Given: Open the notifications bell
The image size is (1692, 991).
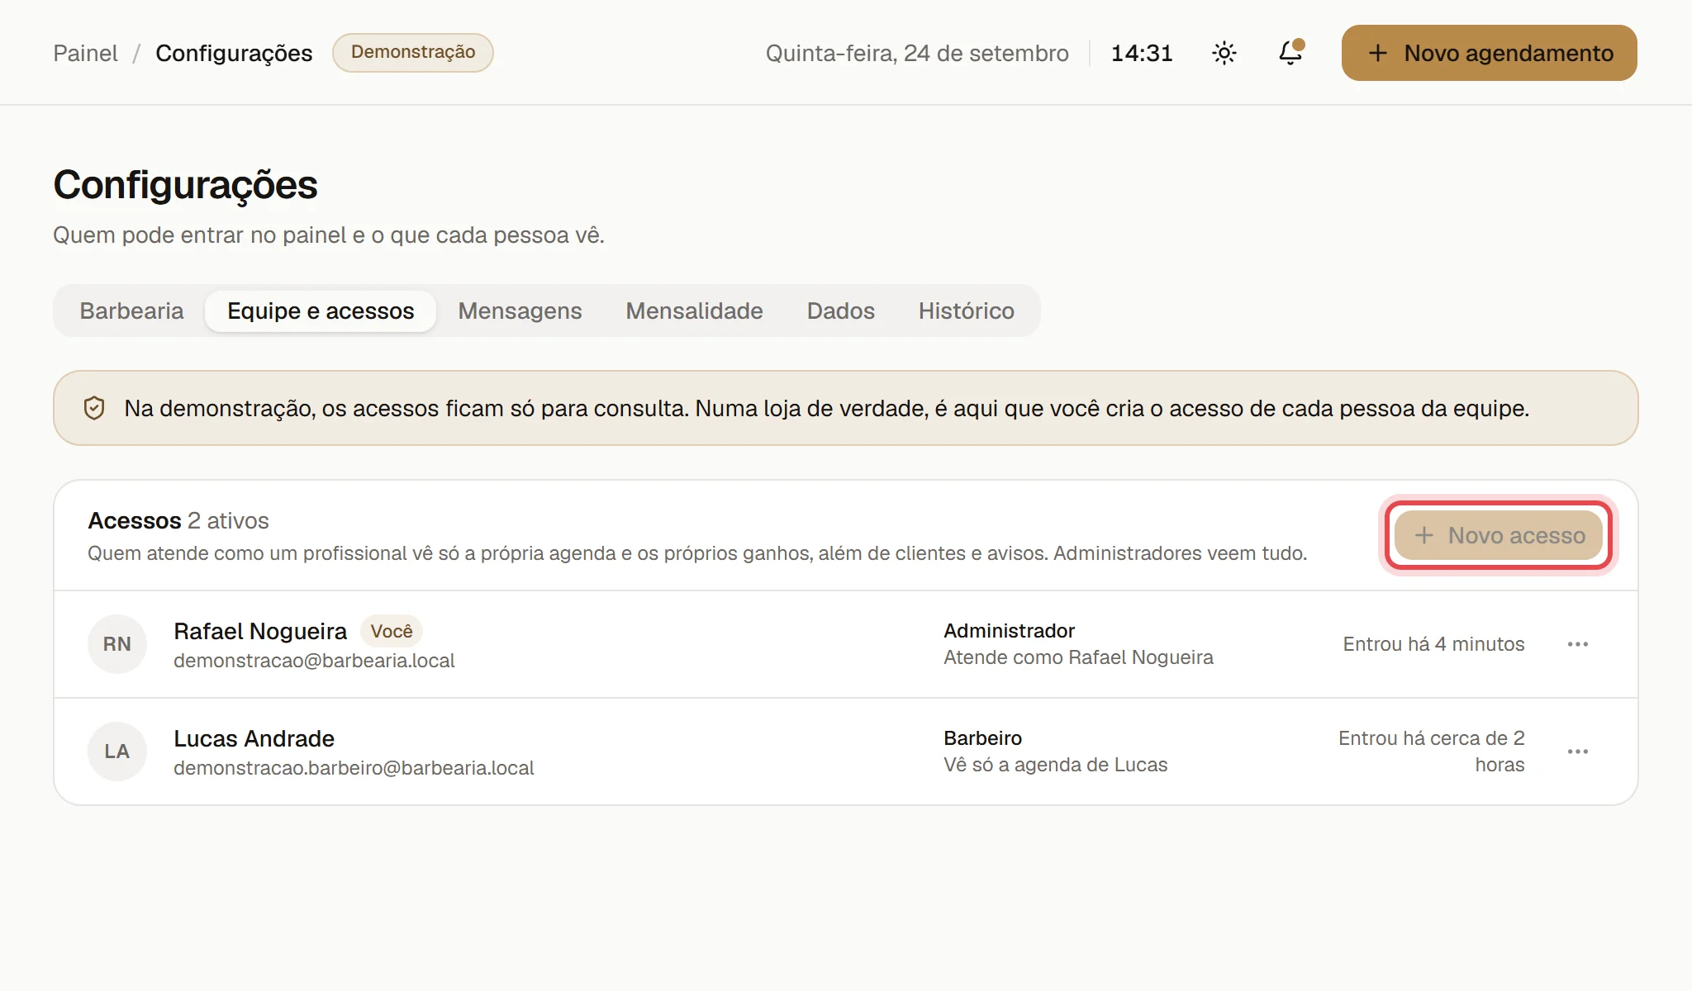Looking at the screenshot, I should click(x=1290, y=53).
